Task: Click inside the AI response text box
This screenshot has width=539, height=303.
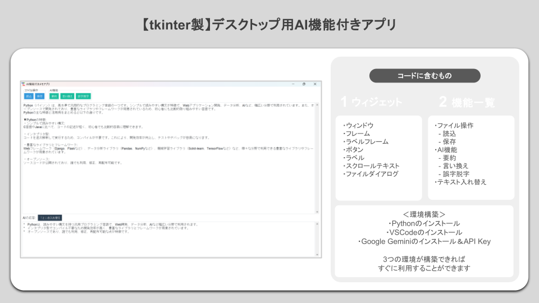Action: click(168, 239)
